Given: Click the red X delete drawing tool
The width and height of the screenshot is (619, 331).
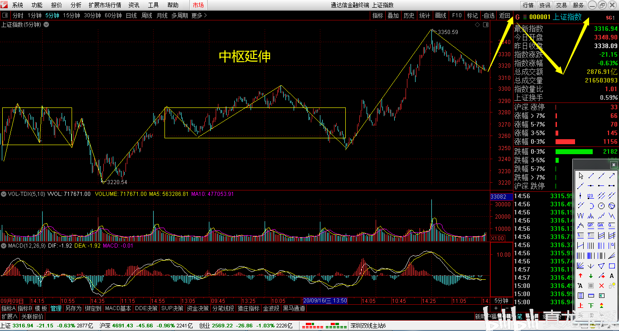Looking at the screenshot, I should coord(601,285).
